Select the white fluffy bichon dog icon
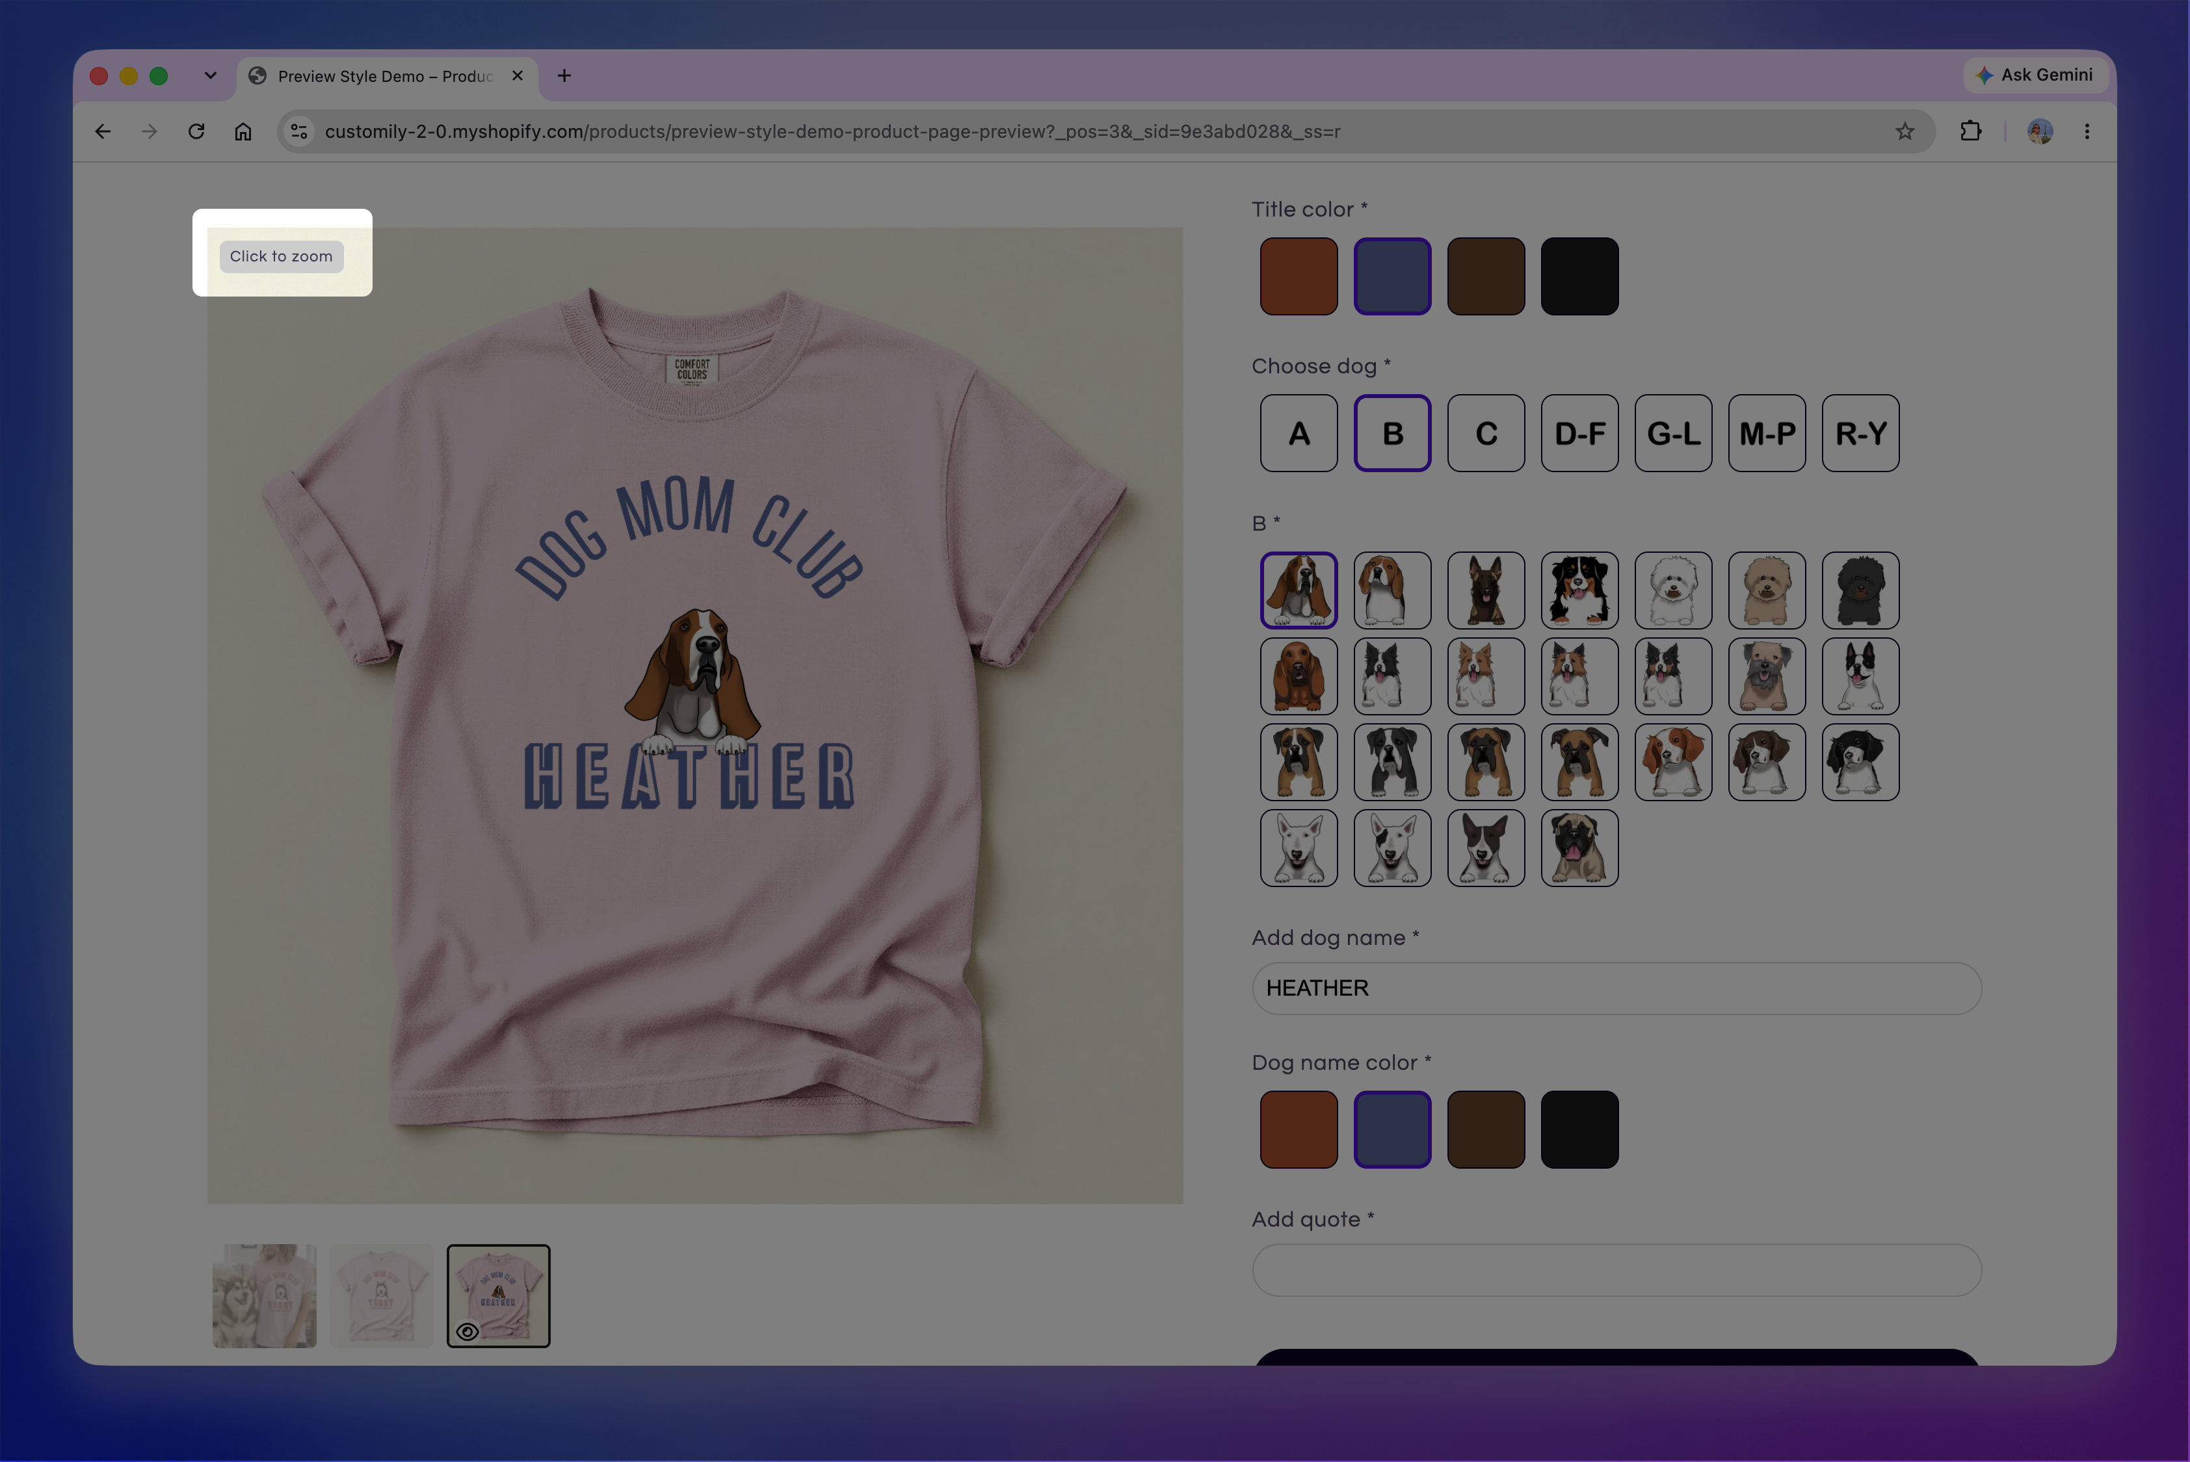This screenshot has width=2190, height=1462. pyautogui.click(x=1674, y=591)
